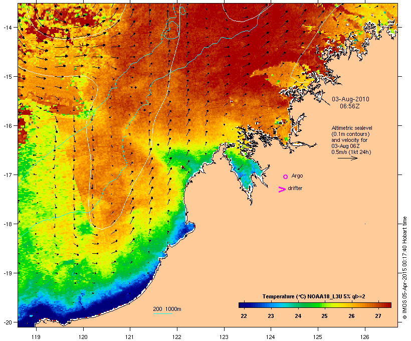This screenshot has height=341, width=411.
Task: Click the longitude axis label '125'
Action: [x=318, y=337]
